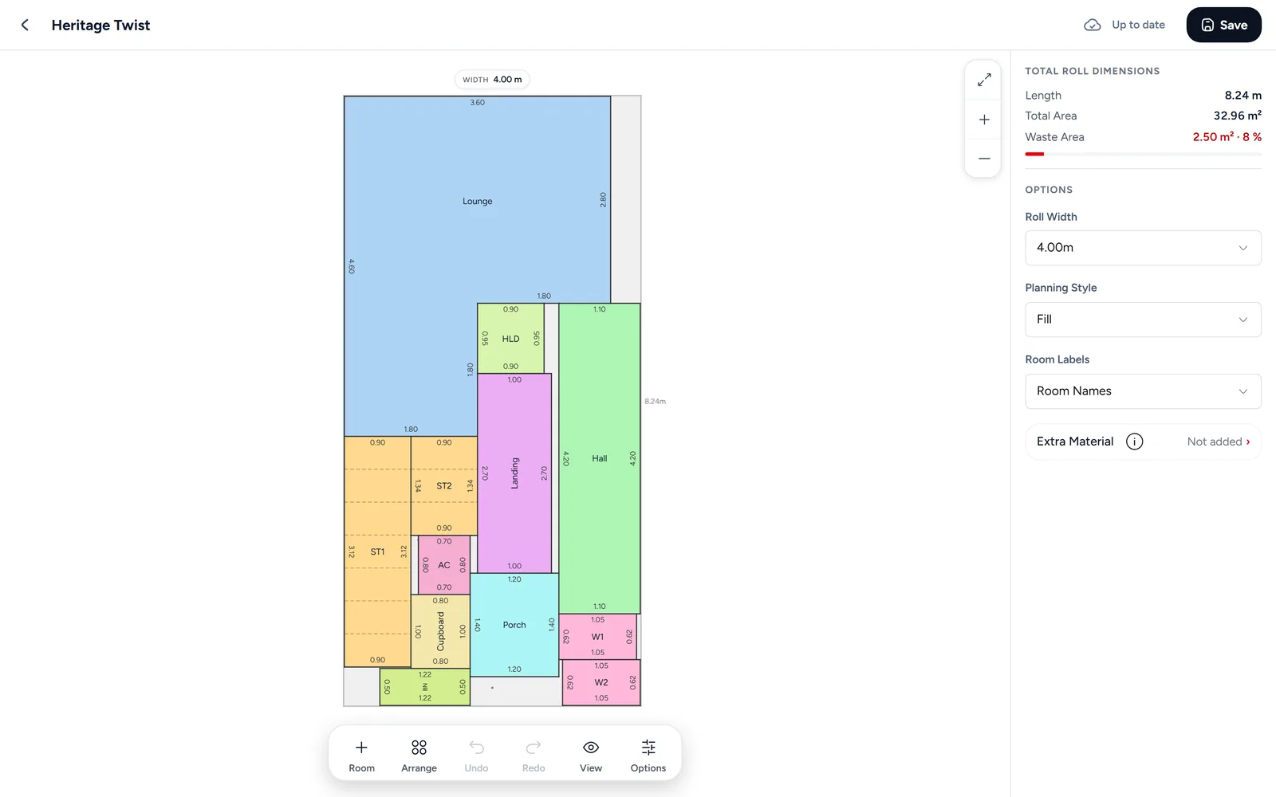Image resolution: width=1276 pixels, height=797 pixels.
Task: Show info about Extra Material
Action: 1134,442
